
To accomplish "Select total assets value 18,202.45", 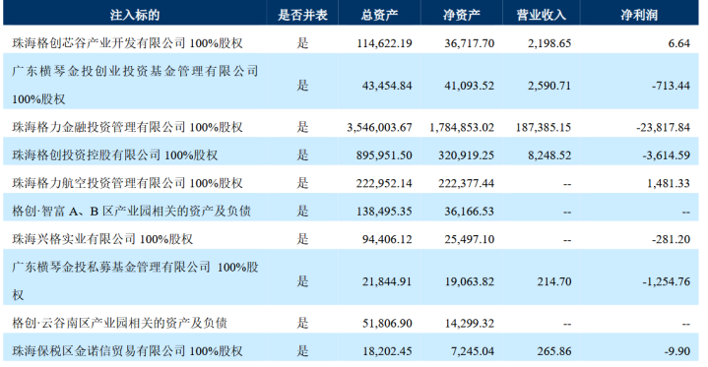I will 387,351.
